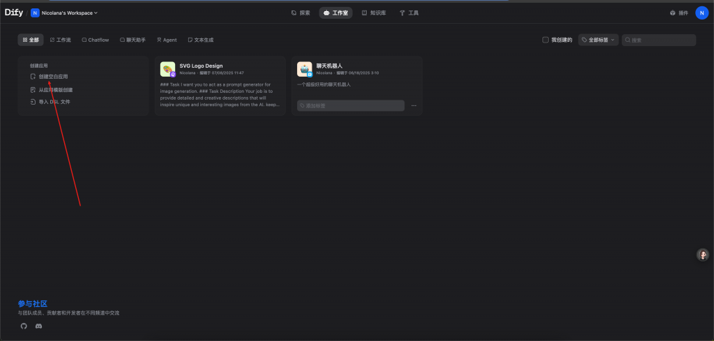Click the SVG Logo Design app icon

tap(167, 69)
